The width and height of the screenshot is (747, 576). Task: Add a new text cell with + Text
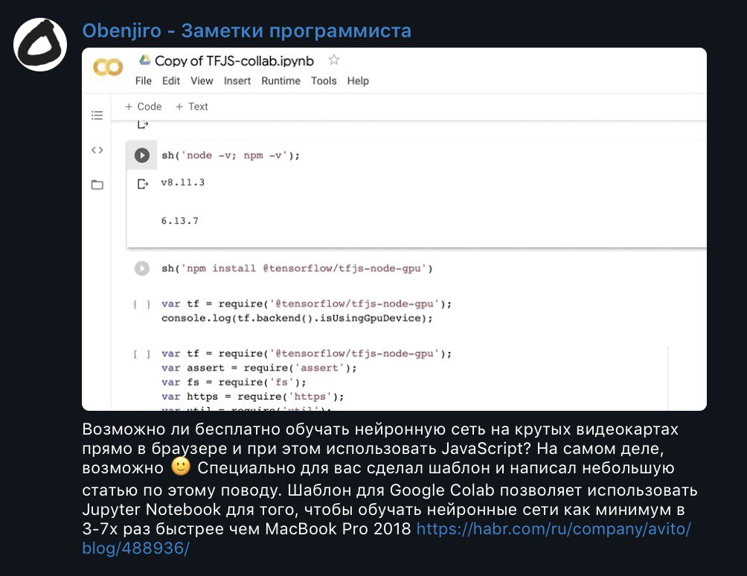(192, 106)
